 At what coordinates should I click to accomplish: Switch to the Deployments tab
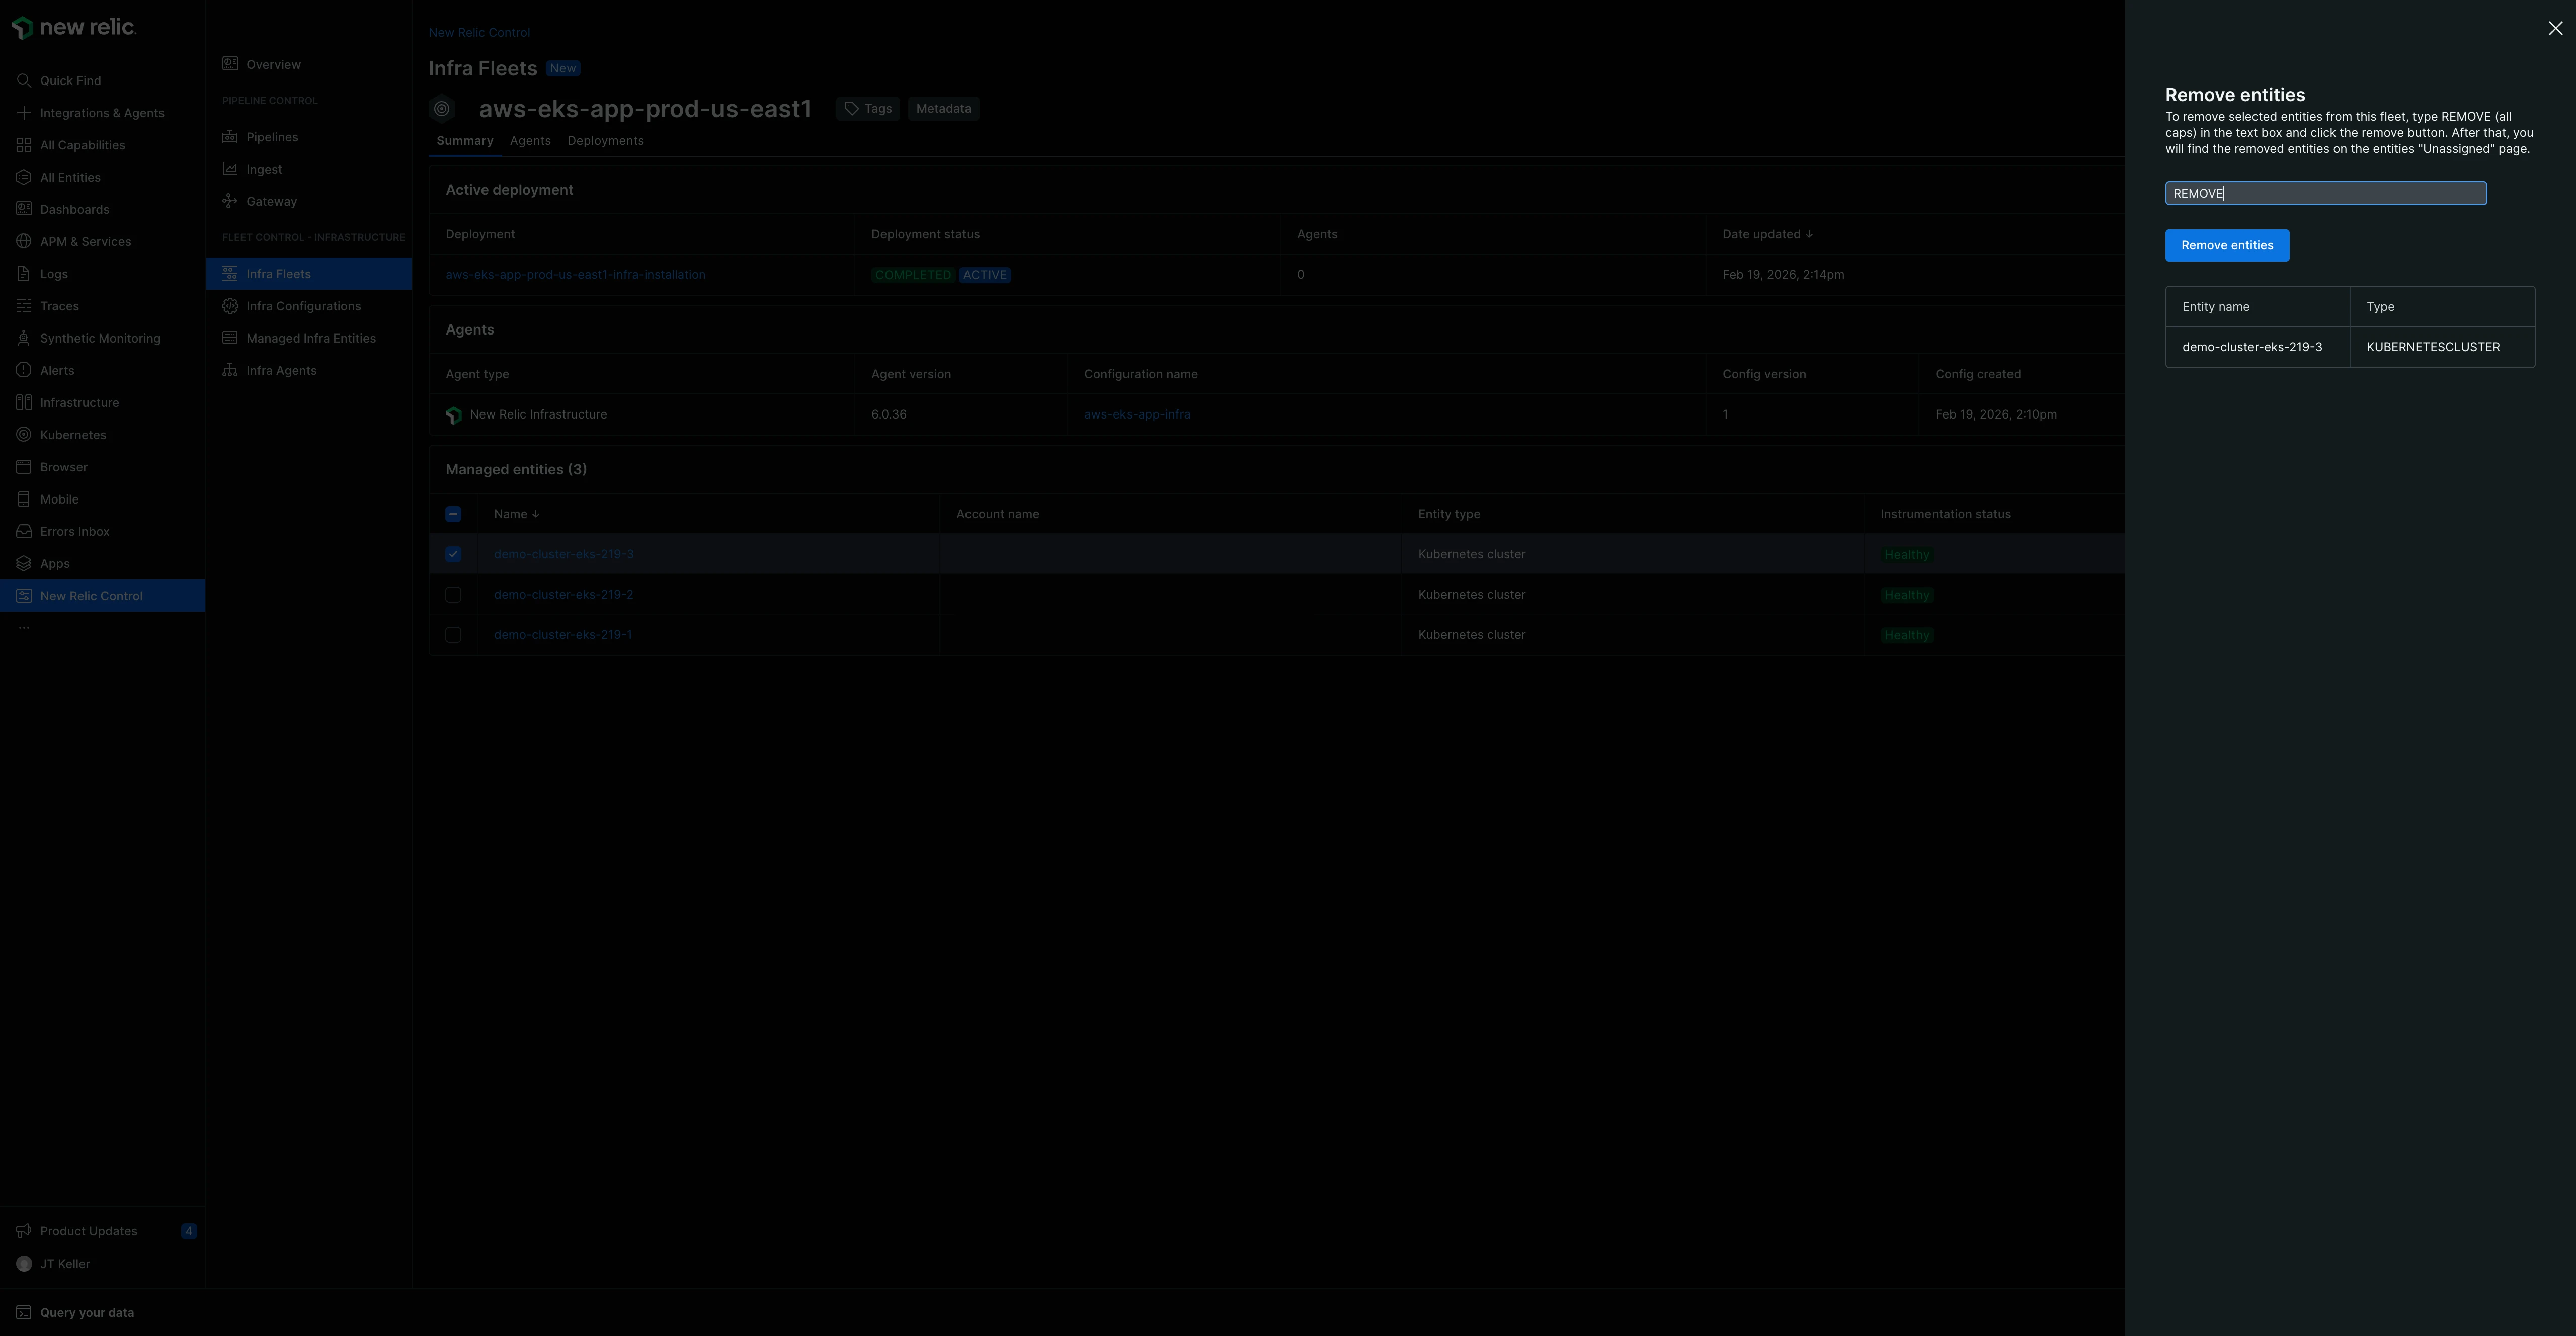click(x=605, y=141)
